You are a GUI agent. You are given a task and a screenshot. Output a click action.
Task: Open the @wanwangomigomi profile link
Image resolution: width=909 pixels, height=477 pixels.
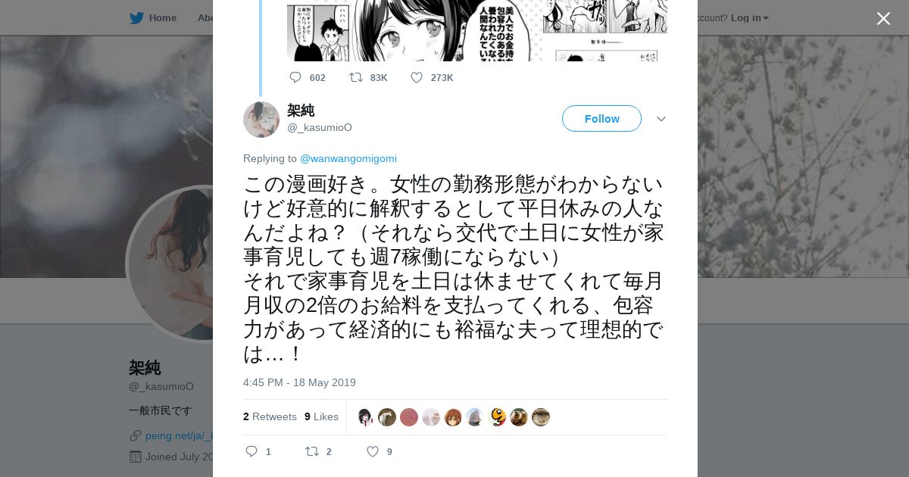348,158
